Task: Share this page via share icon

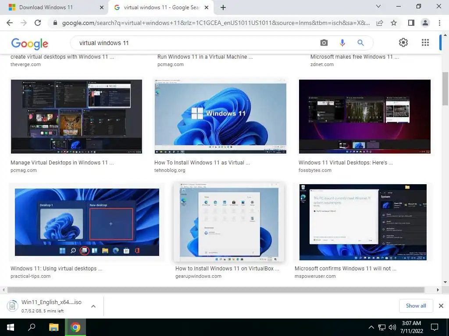Action: click(x=380, y=23)
